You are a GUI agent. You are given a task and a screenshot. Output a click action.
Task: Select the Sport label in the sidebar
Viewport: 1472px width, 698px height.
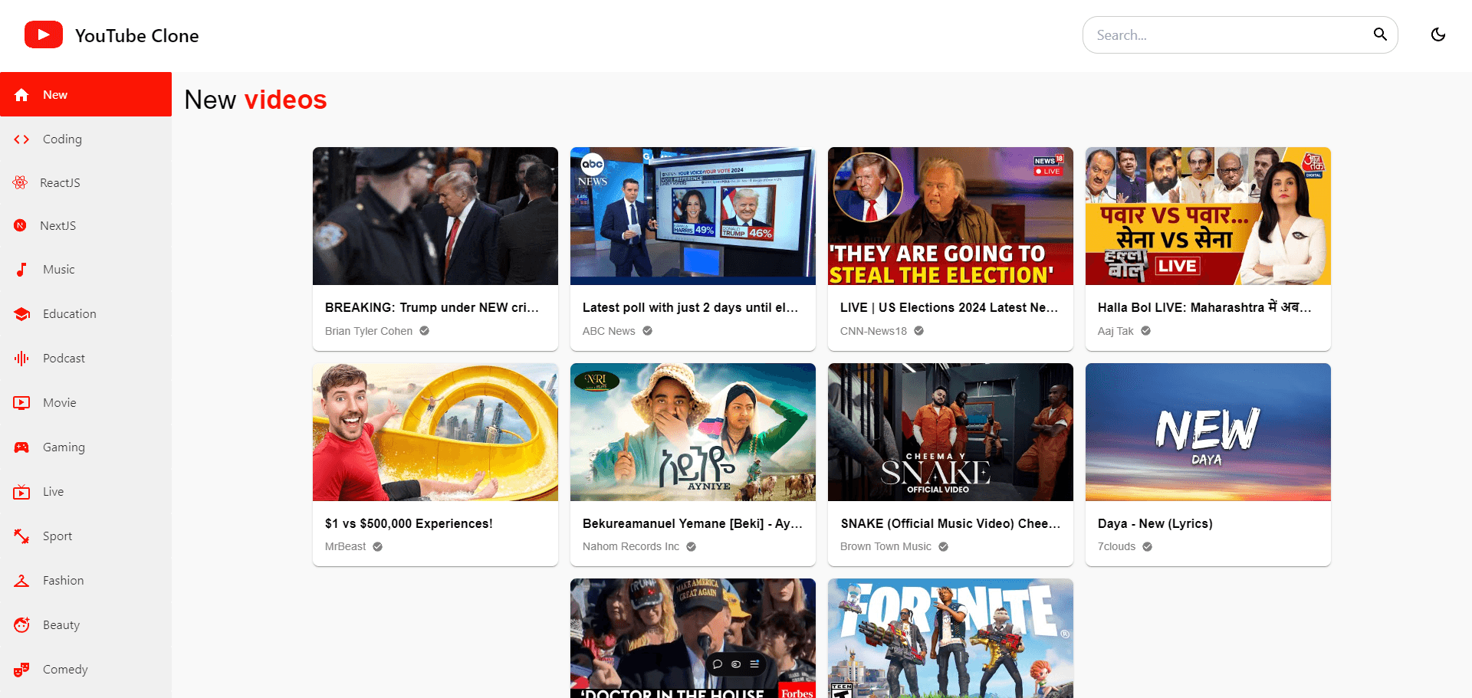[58, 536]
